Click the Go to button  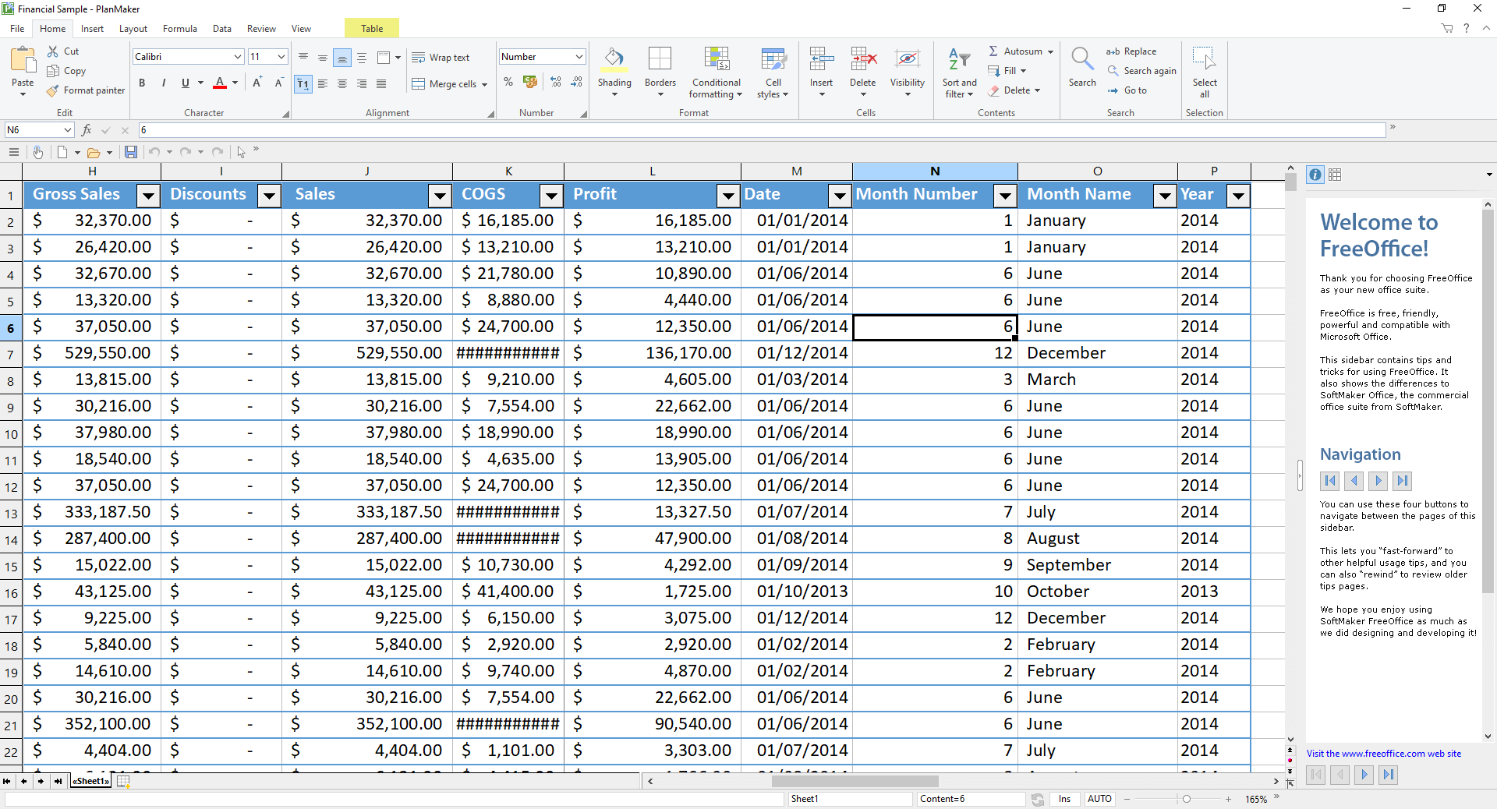pyautogui.click(x=1127, y=90)
